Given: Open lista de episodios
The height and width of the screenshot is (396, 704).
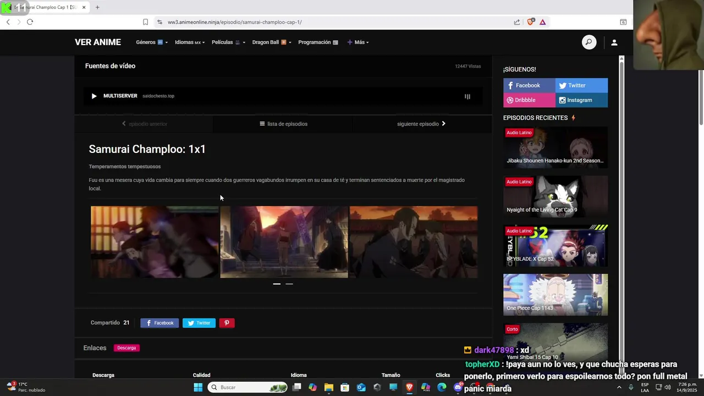Looking at the screenshot, I should point(283,124).
